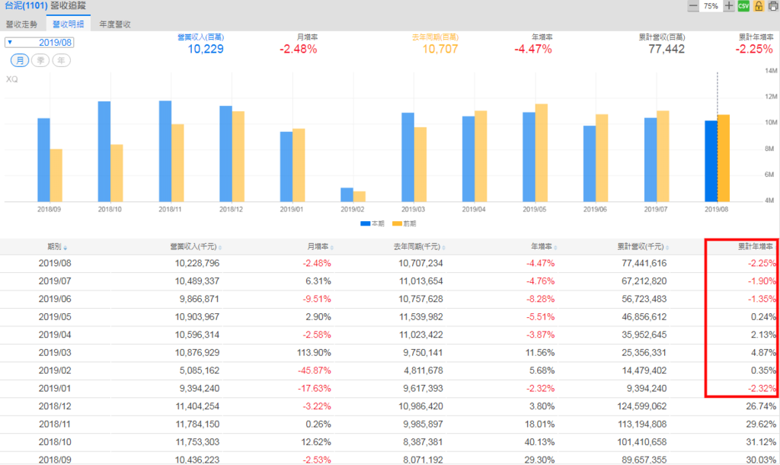Sort table by 期別 column header
Viewport: 780px width, 465px height.
coord(57,246)
